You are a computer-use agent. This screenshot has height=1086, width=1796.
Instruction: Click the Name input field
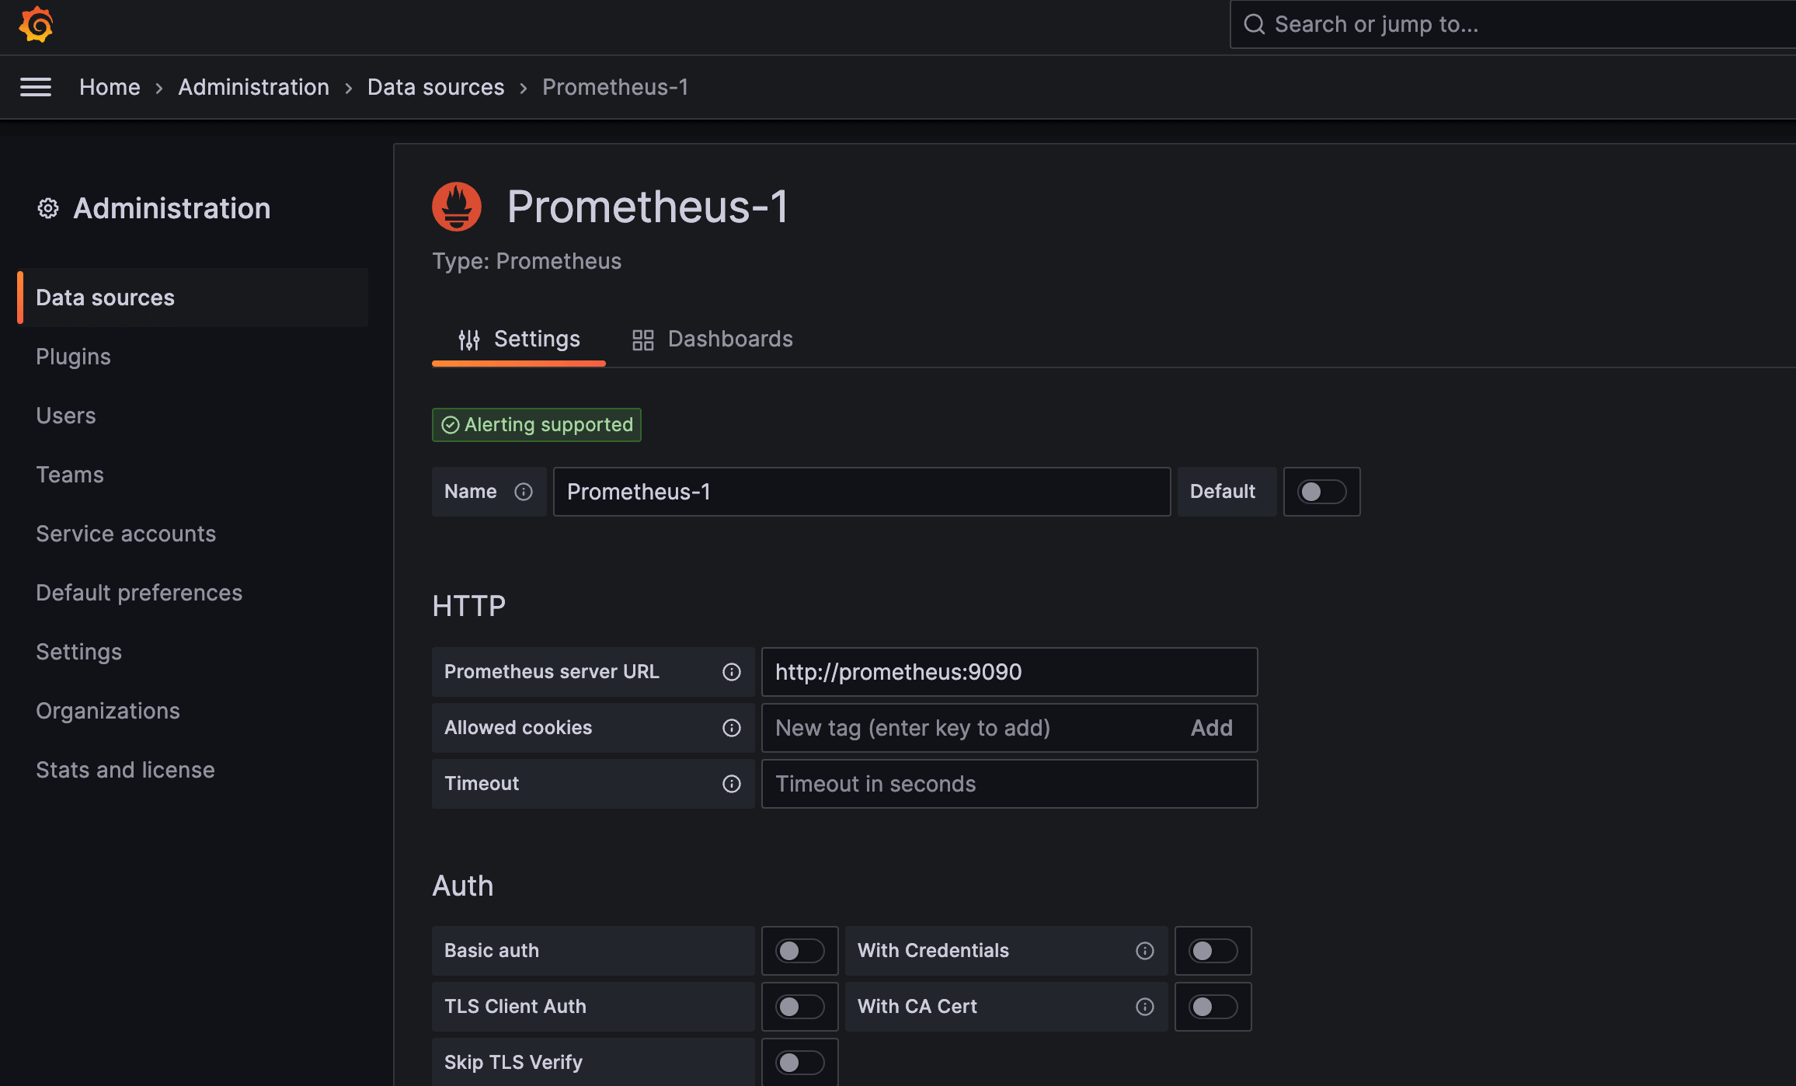861,492
